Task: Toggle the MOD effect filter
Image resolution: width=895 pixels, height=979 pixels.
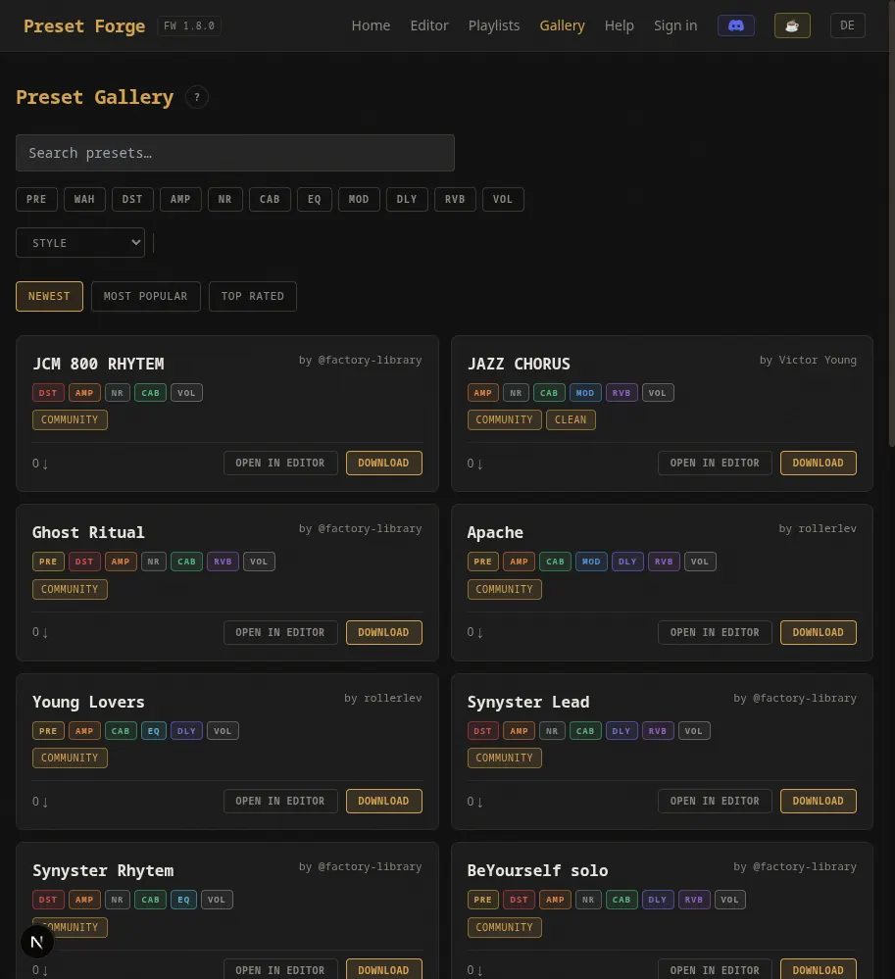Action: pos(359,199)
